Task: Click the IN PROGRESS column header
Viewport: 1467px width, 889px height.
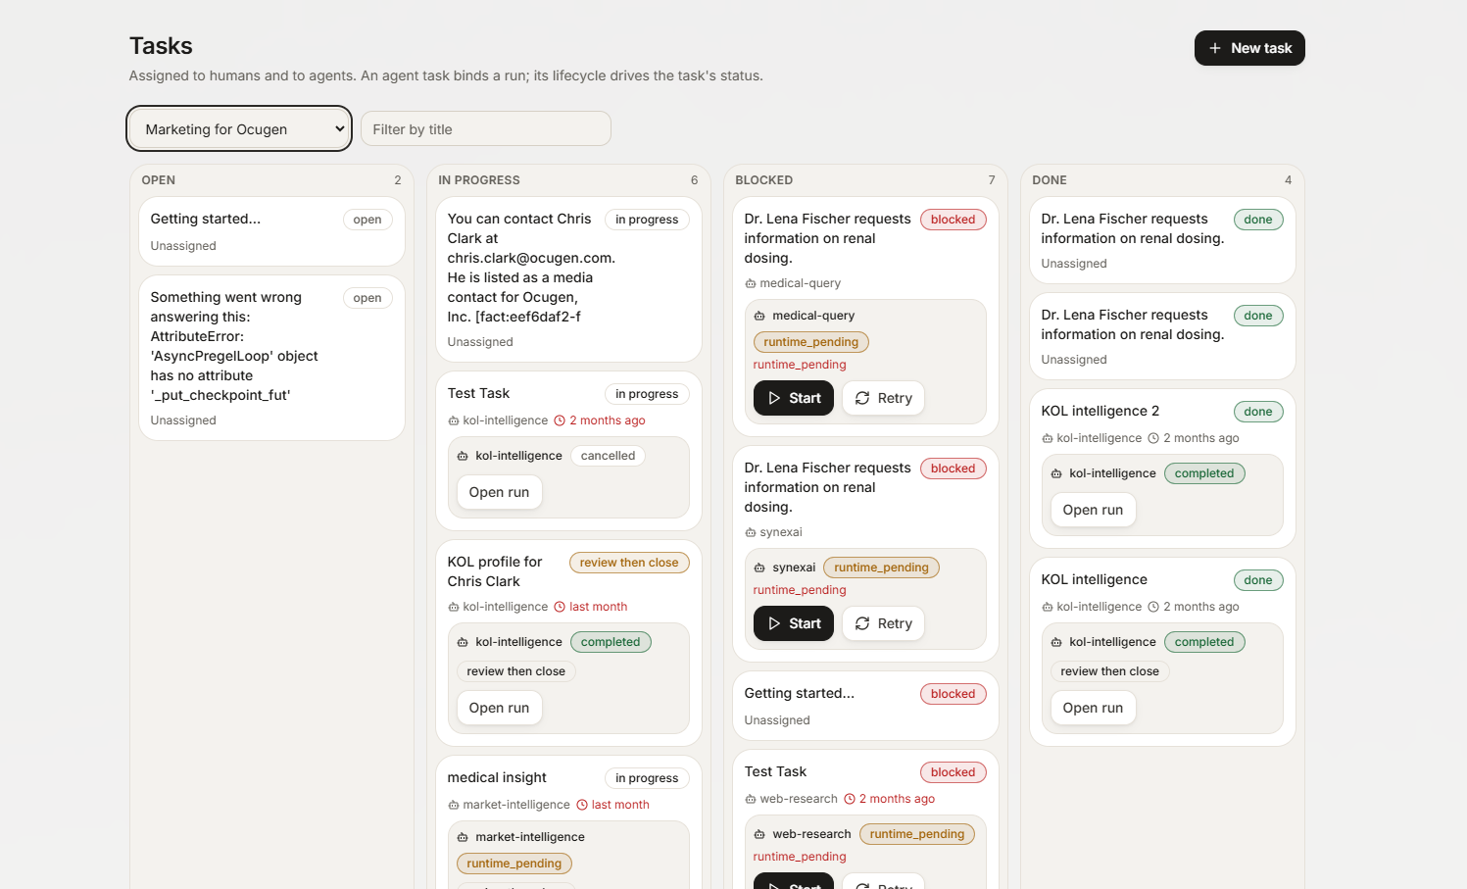Action: click(x=479, y=180)
